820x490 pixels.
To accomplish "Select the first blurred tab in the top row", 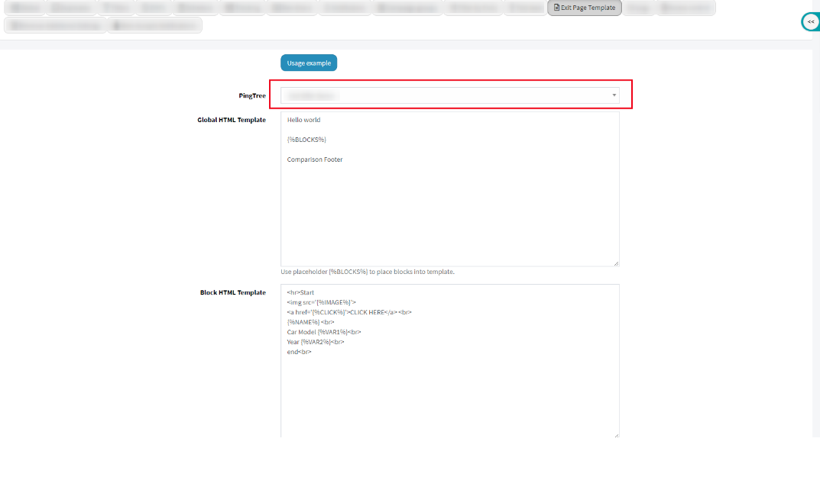I will 25,8.
